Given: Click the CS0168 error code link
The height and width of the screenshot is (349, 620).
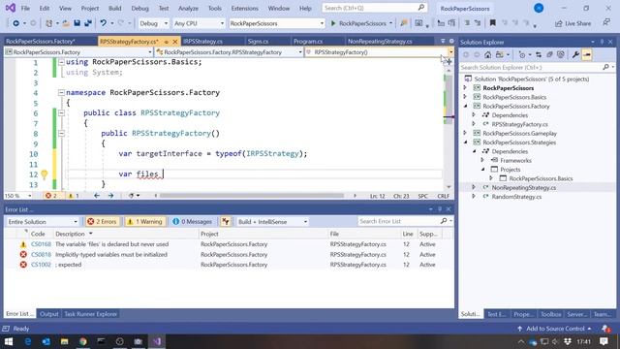Looking at the screenshot, I should (41, 244).
